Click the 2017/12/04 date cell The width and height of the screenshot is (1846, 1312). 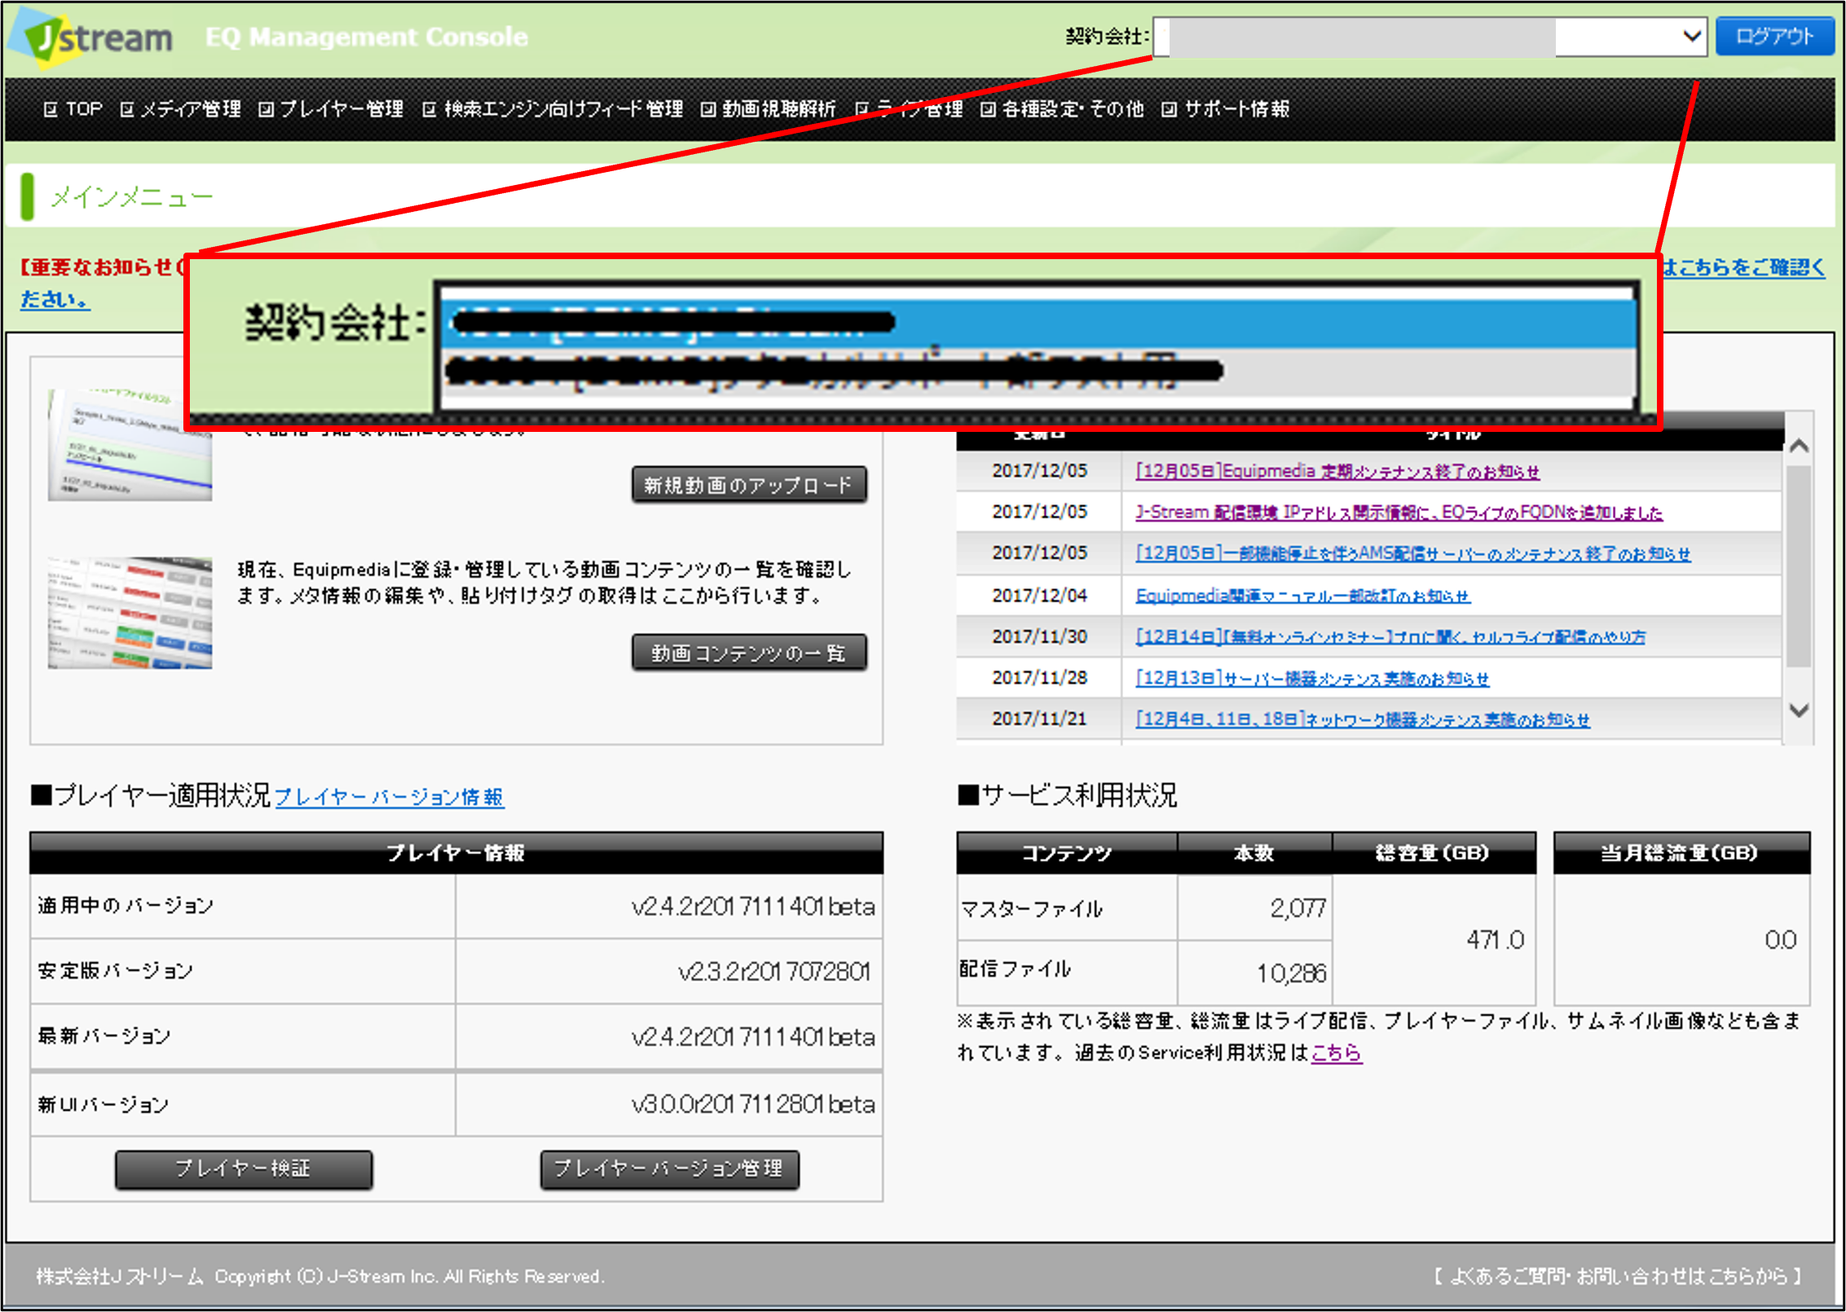[x=1039, y=596]
